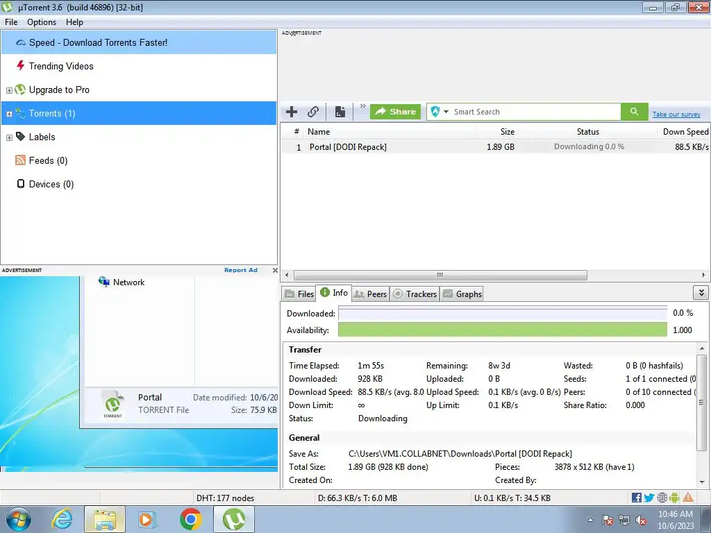
Task: Select Speed - Download Torrents Faster! item
Action: (x=139, y=42)
